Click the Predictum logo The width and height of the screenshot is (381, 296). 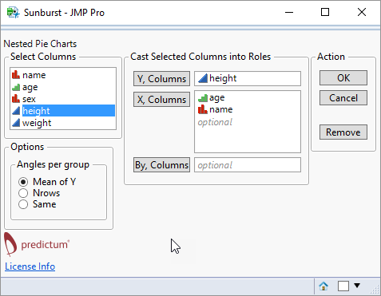pos(37,244)
